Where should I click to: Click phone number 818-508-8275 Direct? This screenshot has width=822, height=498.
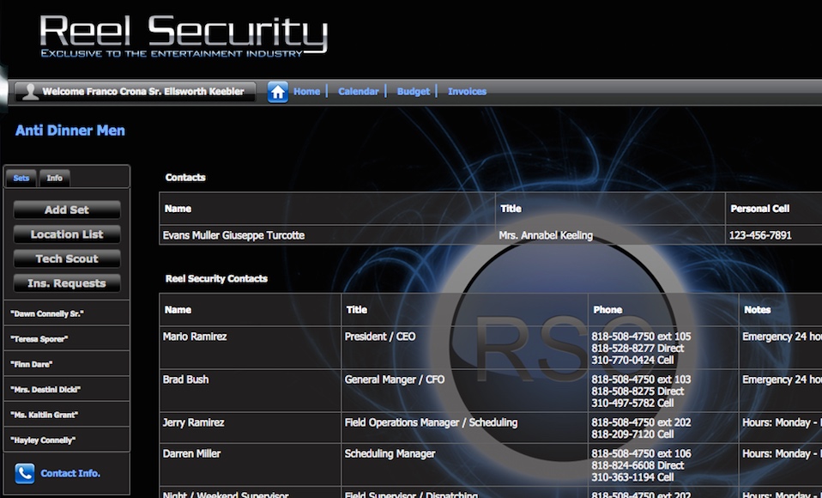[638, 392]
